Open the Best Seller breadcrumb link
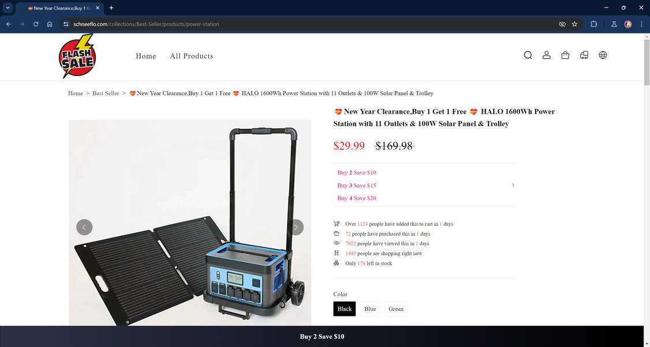 [106, 93]
